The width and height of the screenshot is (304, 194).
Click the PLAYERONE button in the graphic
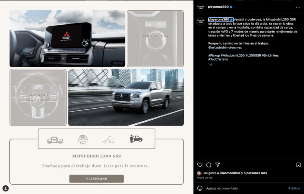tap(97, 179)
